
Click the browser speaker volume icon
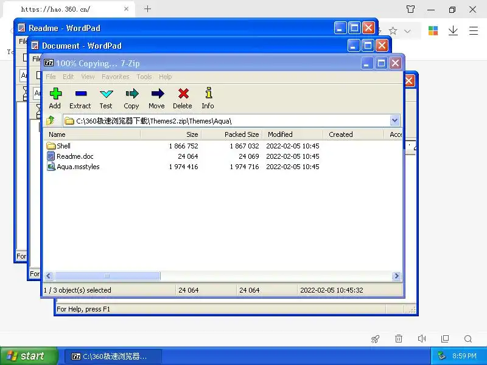(x=422, y=339)
